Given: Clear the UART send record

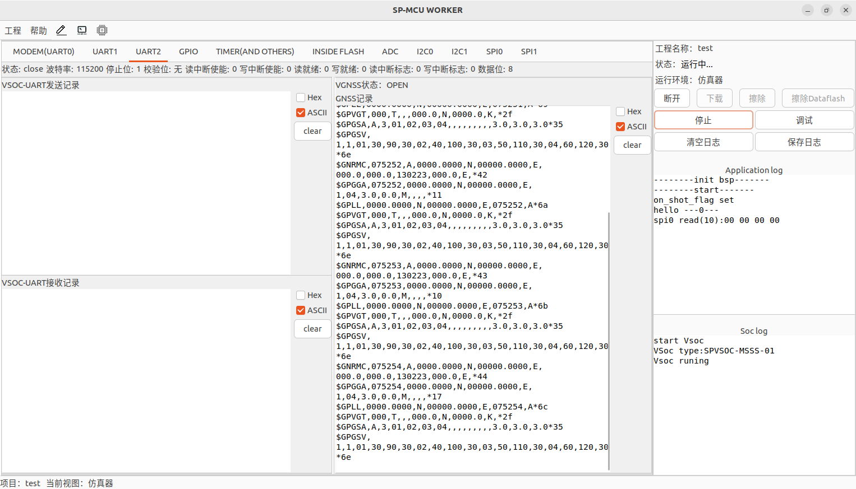Looking at the screenshot, I should 312,131.
